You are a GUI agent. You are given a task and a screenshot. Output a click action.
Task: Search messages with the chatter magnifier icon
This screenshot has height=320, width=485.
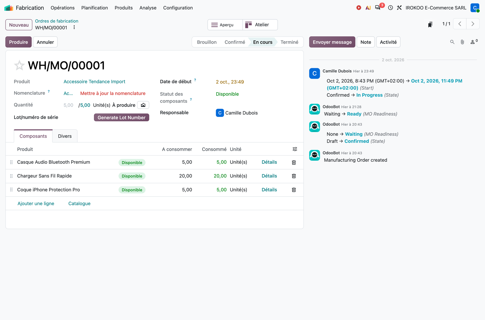coord(452,42)
